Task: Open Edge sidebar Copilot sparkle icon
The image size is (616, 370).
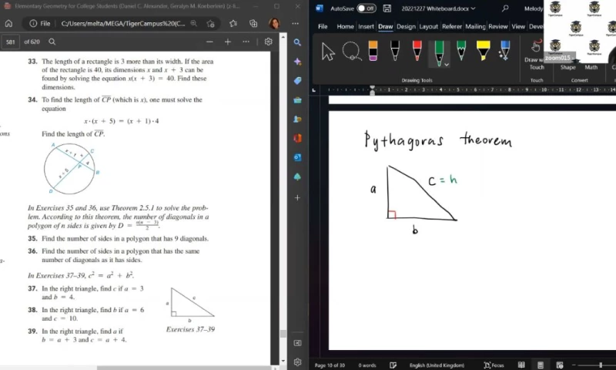Action: click(x=297, y=62)
